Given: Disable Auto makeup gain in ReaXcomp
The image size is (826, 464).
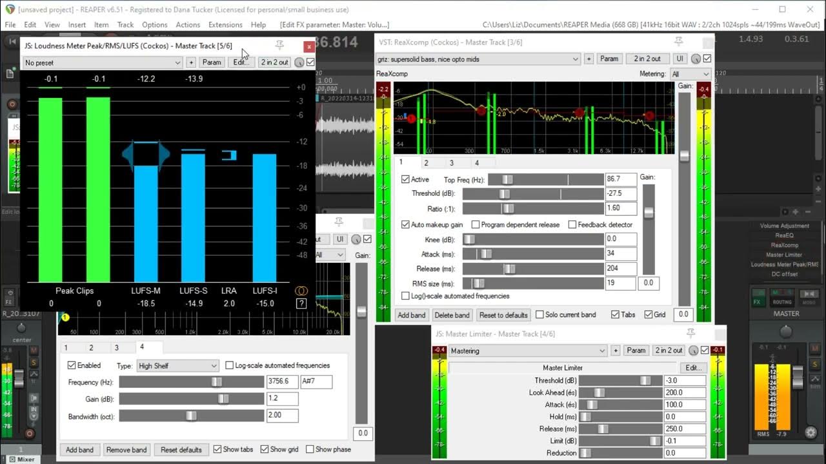Looking at the screenshot, I should 405,225.
